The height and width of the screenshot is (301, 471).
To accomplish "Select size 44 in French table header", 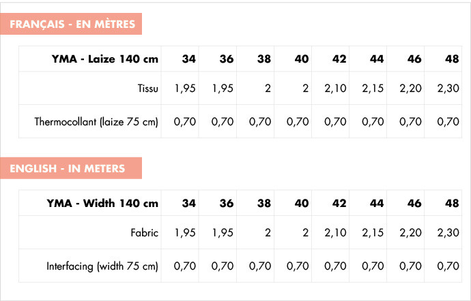I will (377, 59).
